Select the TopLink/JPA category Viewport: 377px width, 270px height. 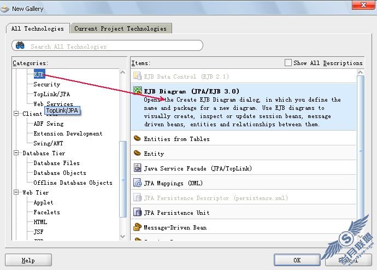(x=52, y=94)
